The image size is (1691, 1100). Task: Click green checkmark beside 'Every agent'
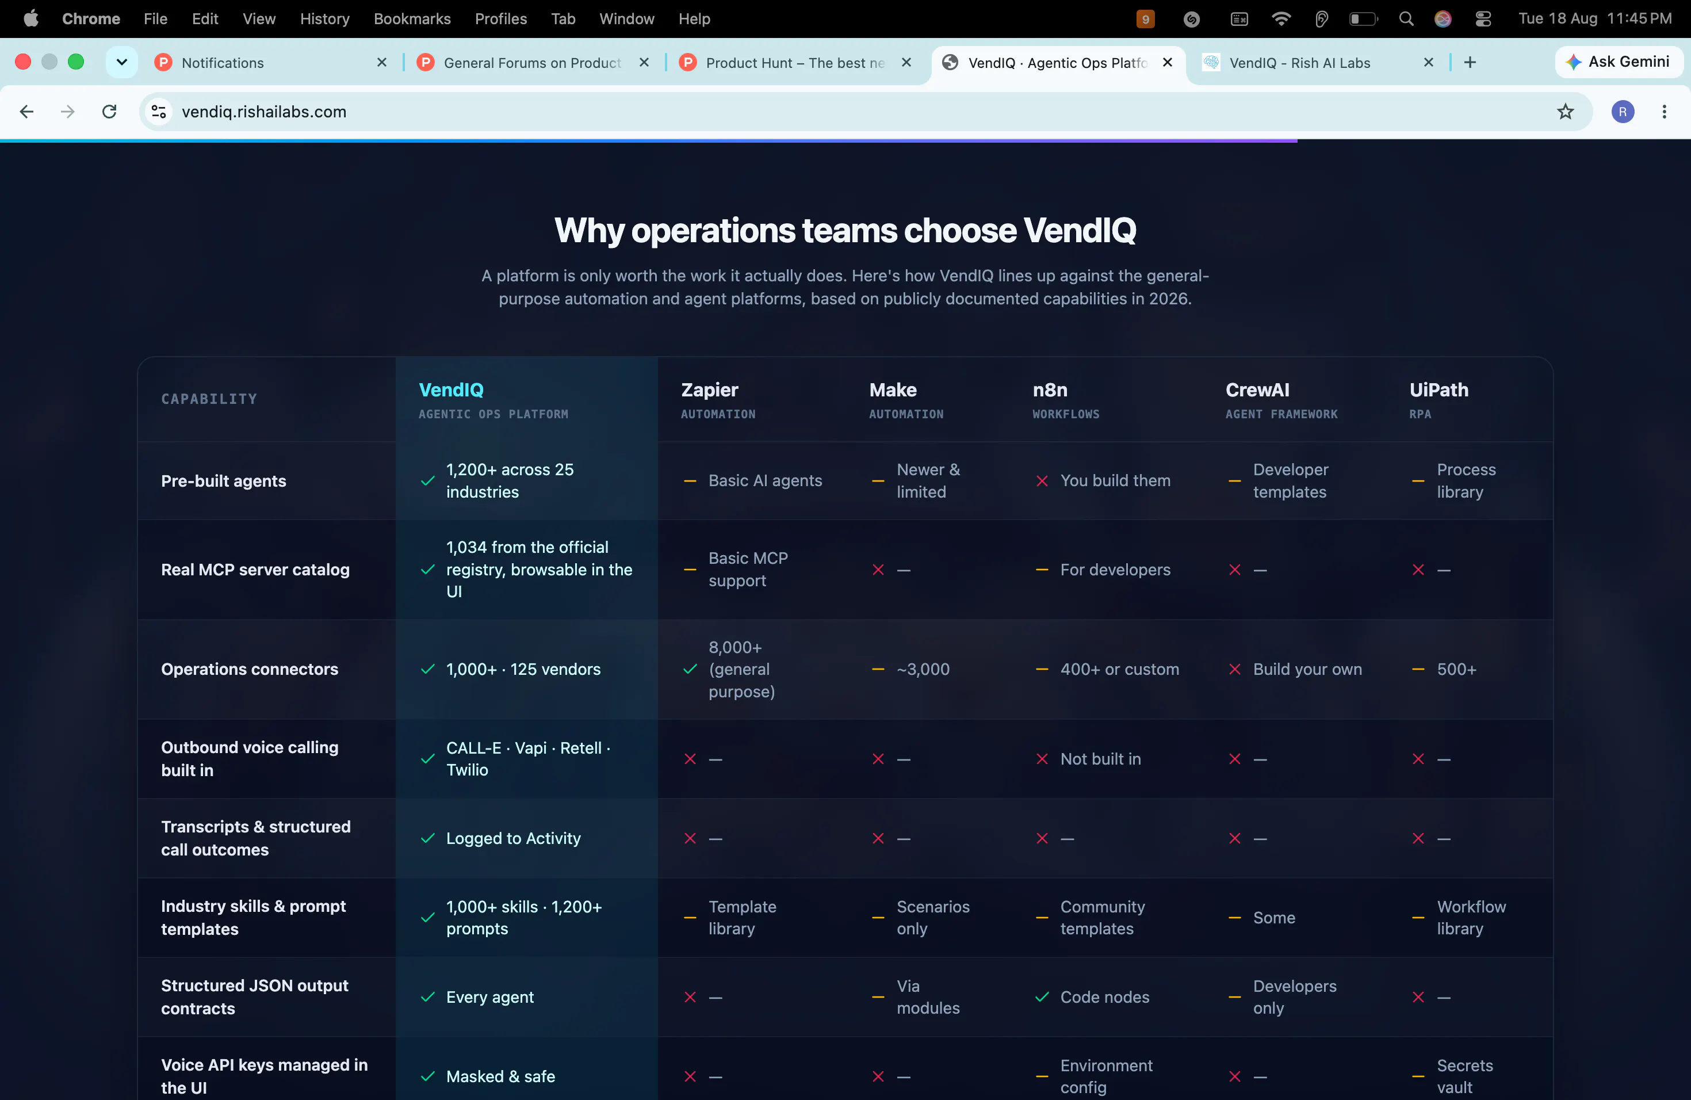click(428, 996)
